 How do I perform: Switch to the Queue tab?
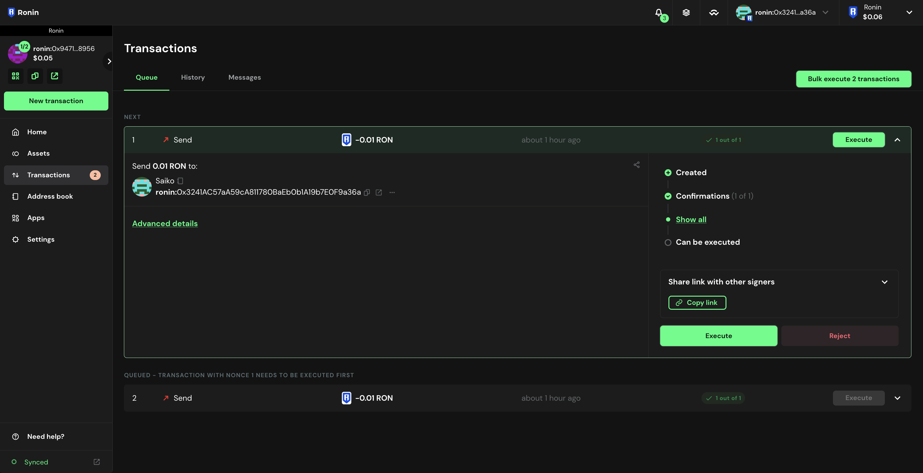(x=147, y=78)
